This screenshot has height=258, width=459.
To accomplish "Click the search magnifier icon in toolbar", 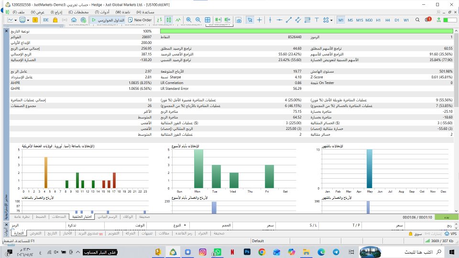I will pos(417,20).
